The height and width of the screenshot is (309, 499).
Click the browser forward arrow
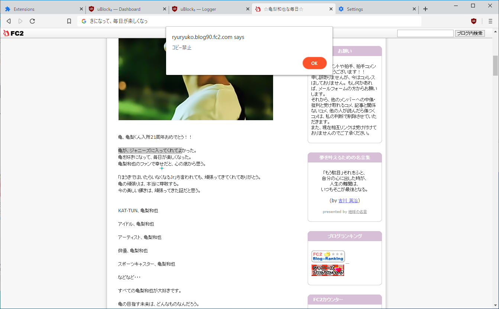pyautogui.click(x=20, y=21)
